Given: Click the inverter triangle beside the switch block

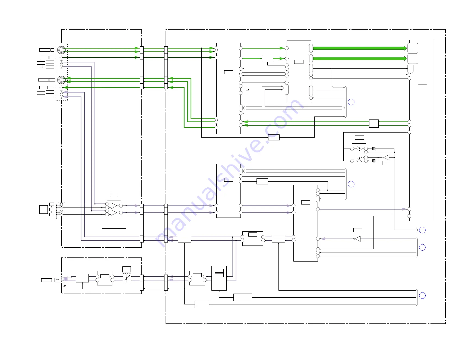Looking at the screenshot, I should click(386, 157).
